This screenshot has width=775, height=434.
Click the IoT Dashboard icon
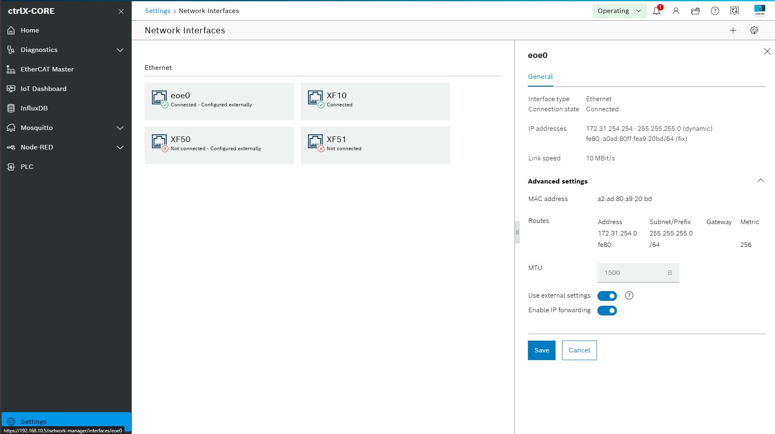tap(11, 89)
